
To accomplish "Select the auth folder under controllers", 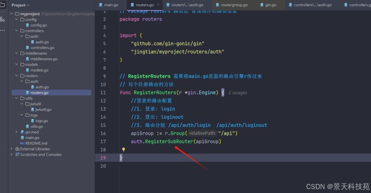I will tap(32, 36).
